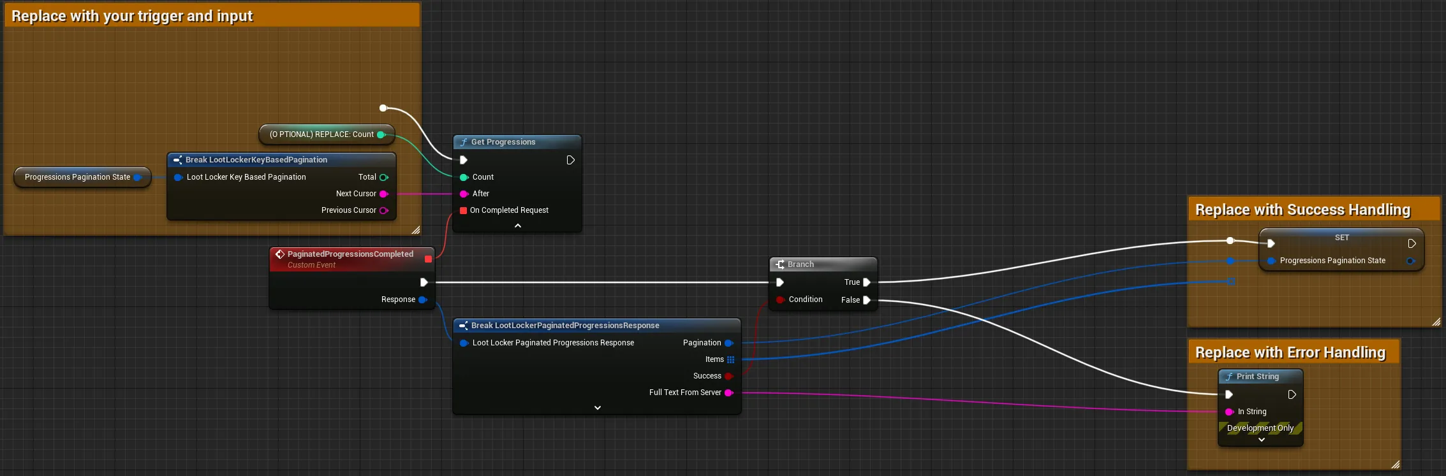1446x476 pixels.
Task: Expand the Break LootLockerPaginatedProgressionsResponse node
Action: 597,408
